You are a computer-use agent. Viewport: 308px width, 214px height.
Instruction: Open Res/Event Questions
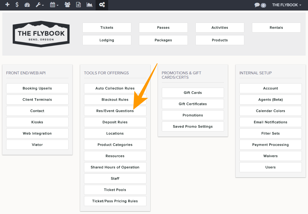click(x=115, y=111)
